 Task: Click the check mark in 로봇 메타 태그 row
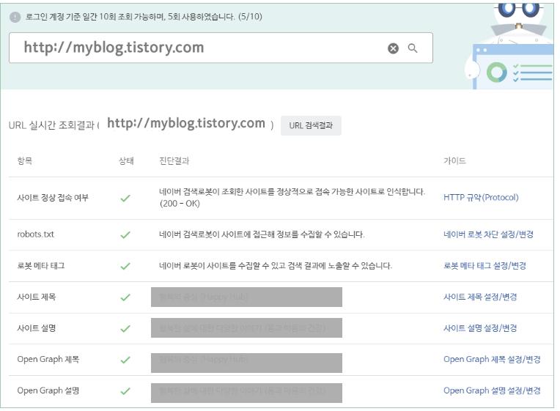coord(125,267)
